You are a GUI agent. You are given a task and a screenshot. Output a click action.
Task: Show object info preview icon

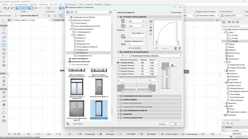tap(151, 34)
